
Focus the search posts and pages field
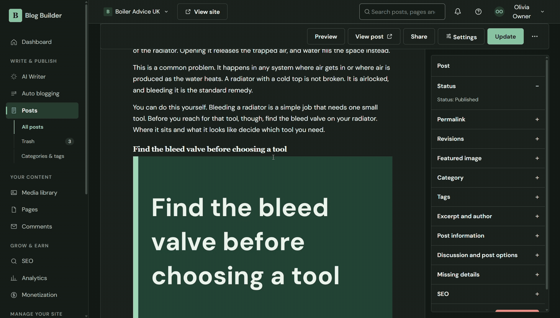coord(402,12)
